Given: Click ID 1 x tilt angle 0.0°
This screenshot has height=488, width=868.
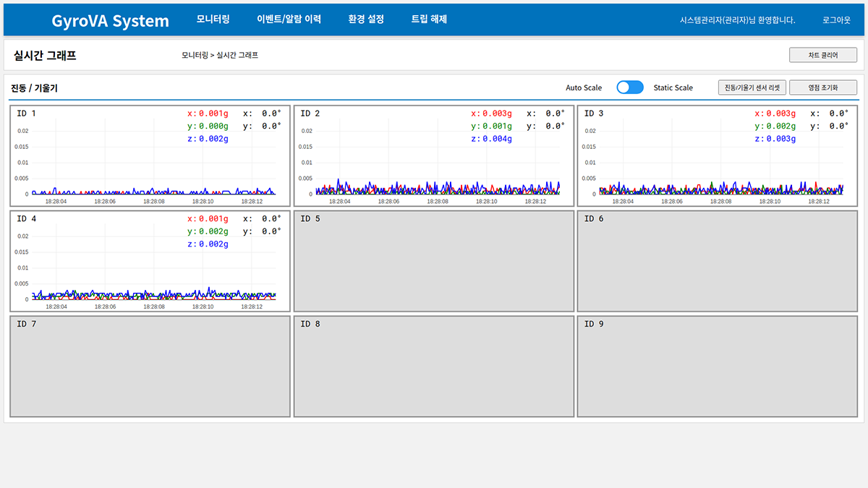Looking at the screenshot, I should pyautogui.click(x=262, y=114).
